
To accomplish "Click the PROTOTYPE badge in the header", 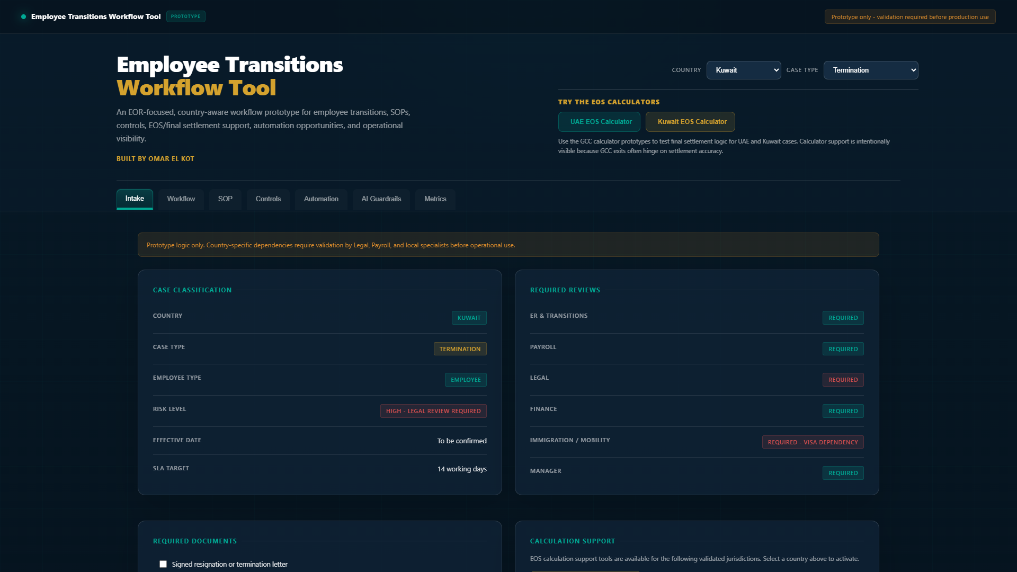I will pos(185,16).
